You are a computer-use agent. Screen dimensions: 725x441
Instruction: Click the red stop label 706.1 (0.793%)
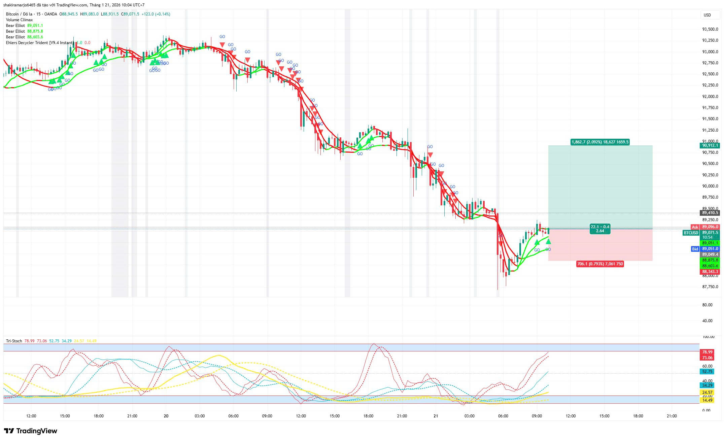600,264
